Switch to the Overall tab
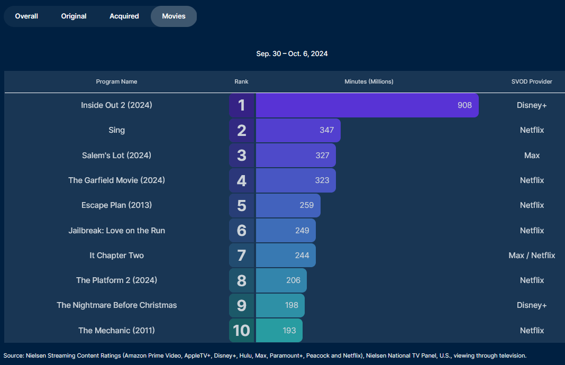Image resolution: width=565 pixels, height=365 pixels. (26, 16)
